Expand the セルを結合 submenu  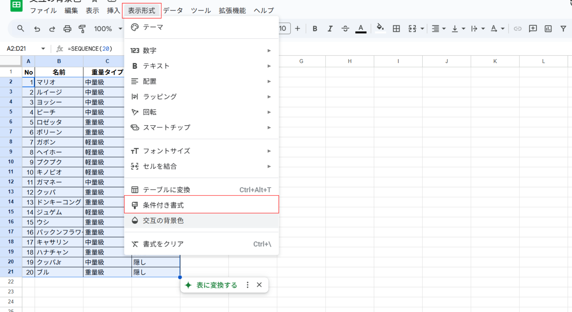coord(201,166)
